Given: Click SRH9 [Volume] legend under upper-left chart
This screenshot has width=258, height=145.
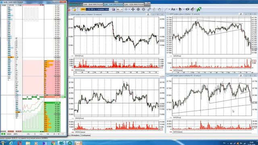Looking at the screenshot, I should pyautogui.click(x=80, y=70).
